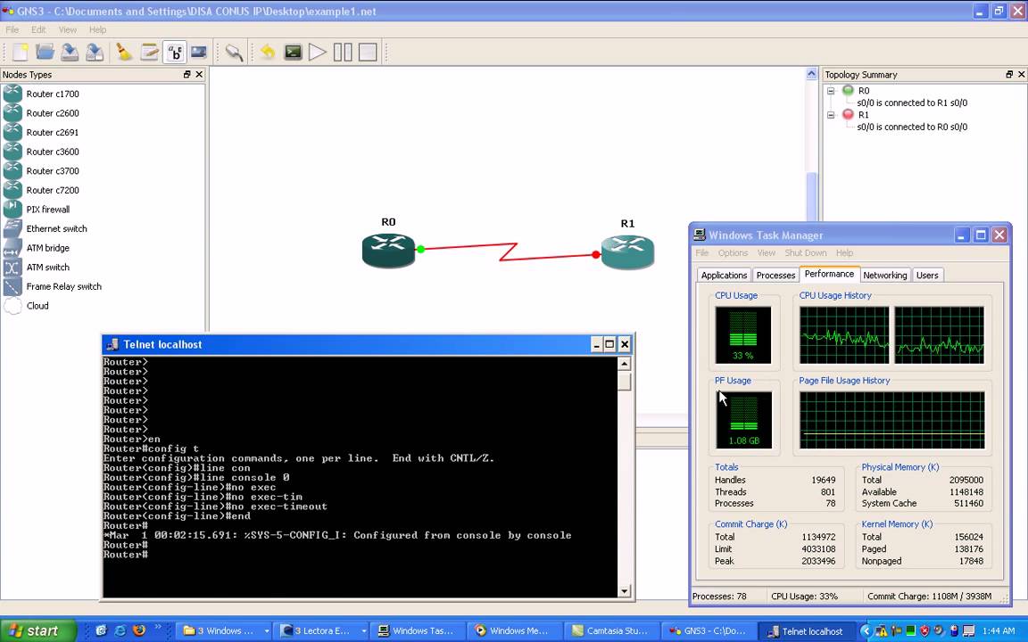Start all routers with the play button
This screenshot has height=642, width=1028.
tap(318, 52)
